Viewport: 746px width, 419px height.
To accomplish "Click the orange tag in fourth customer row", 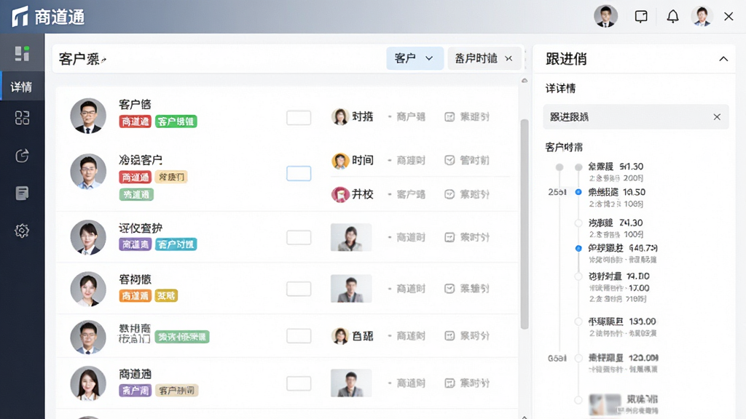I will (x=135, y=296).
